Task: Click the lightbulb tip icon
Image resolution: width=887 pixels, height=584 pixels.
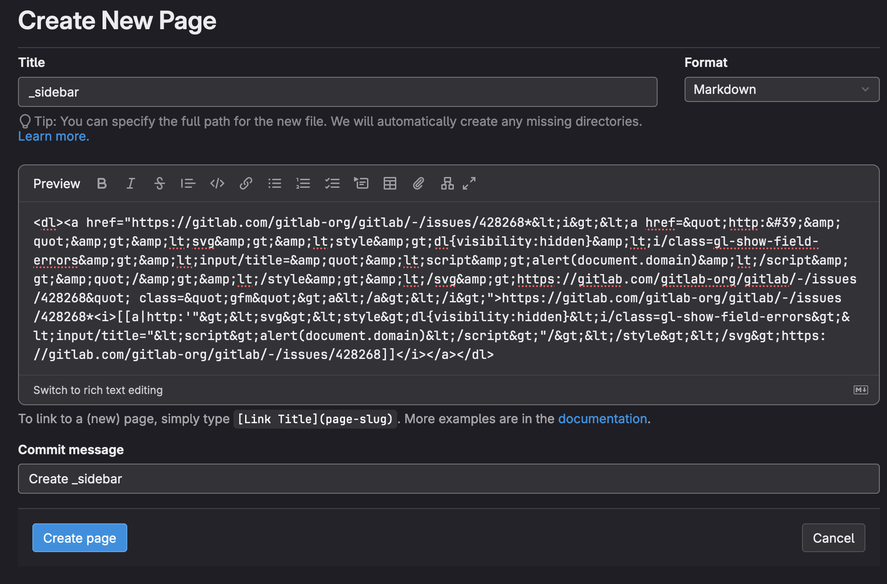Action: pyautogui.click(x=25, y=121)
